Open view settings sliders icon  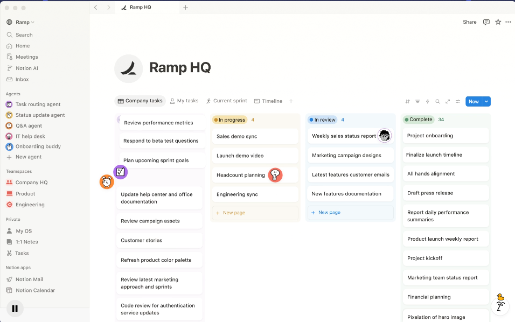457,101
